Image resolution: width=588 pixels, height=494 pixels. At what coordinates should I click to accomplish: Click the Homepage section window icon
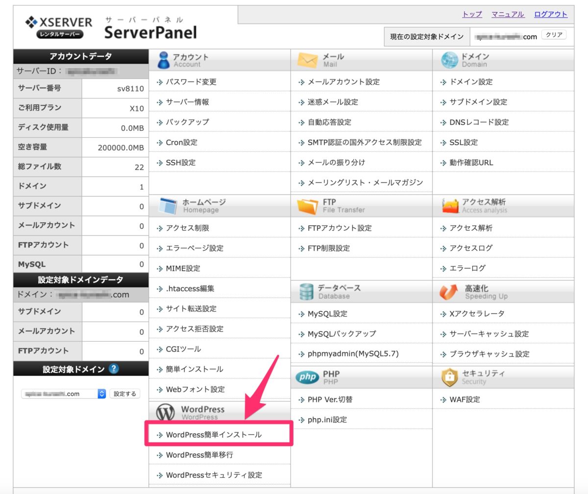click(x=169, y=206)
